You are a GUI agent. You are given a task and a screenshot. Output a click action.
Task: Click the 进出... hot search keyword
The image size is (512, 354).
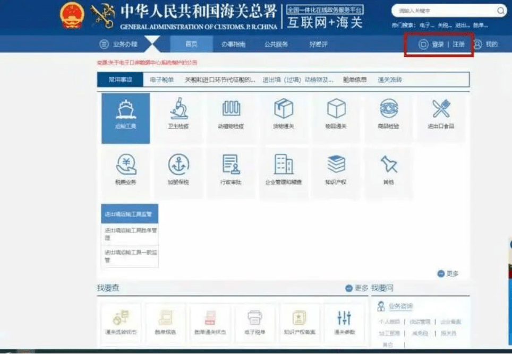pyautogui.click(x=463, y=25)
